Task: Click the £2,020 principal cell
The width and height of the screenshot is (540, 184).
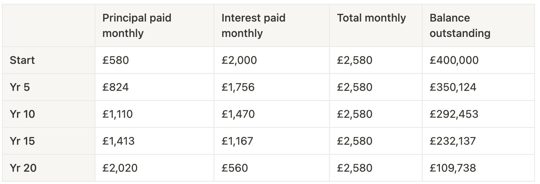Action: [154, 168]
